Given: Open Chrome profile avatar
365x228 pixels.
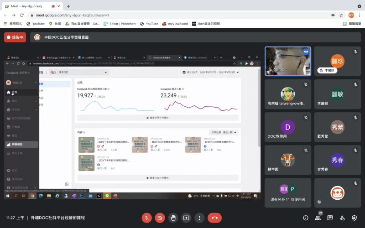Looking at the screenshot, I should [351, 15].
